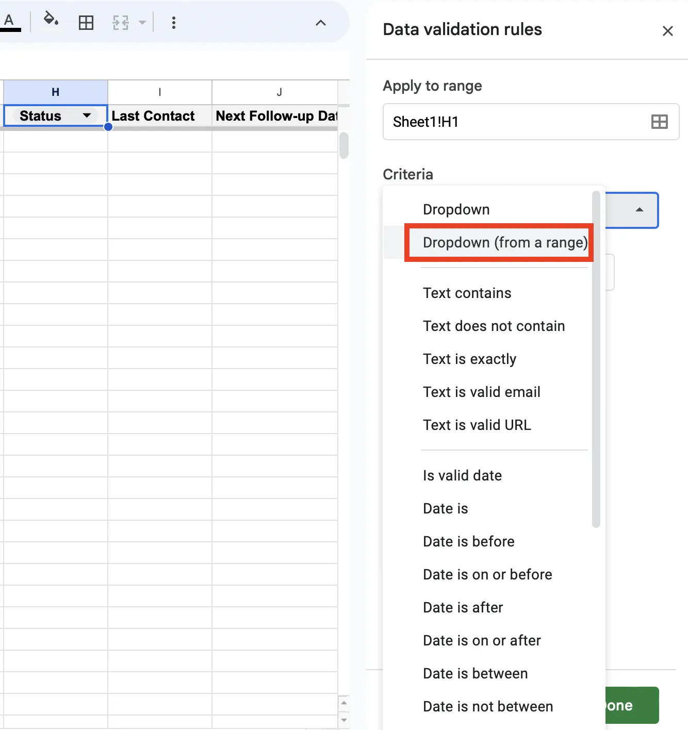
Task: Select the Next Follow-up Date cell
Action: [x=275, y=116]
